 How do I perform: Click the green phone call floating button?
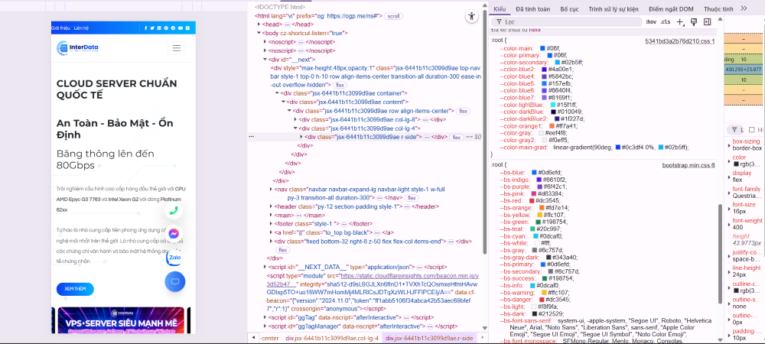(x=173, y=210)
